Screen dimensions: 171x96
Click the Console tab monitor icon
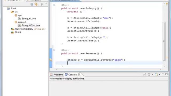[x=66, y=74]
